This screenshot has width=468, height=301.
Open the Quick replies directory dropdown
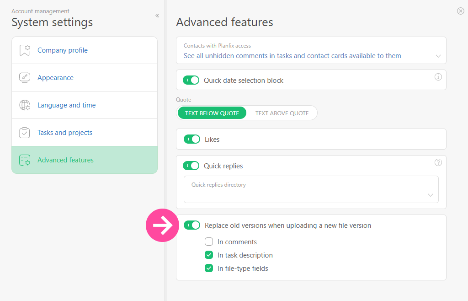[x=311, y=189]
